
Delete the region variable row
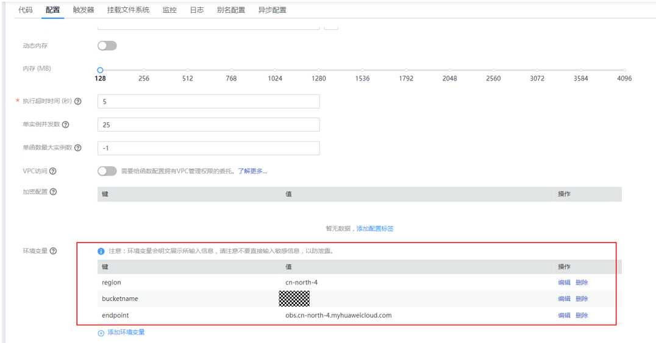coord(582,282)
